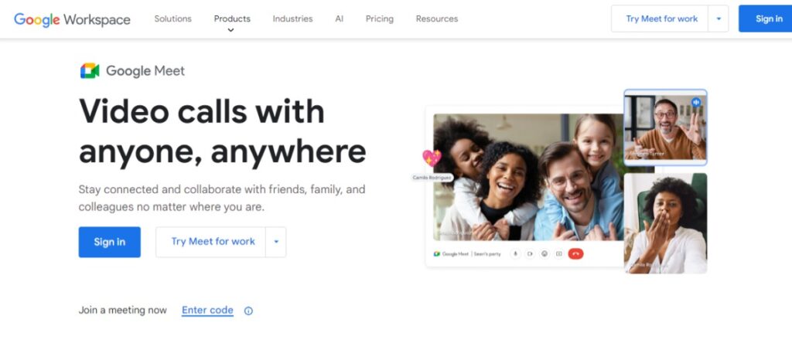Viewport: 792px width, 360px height.
Task: Open the Pricing page
Action: pyautogui.click(x=379, y=19)
